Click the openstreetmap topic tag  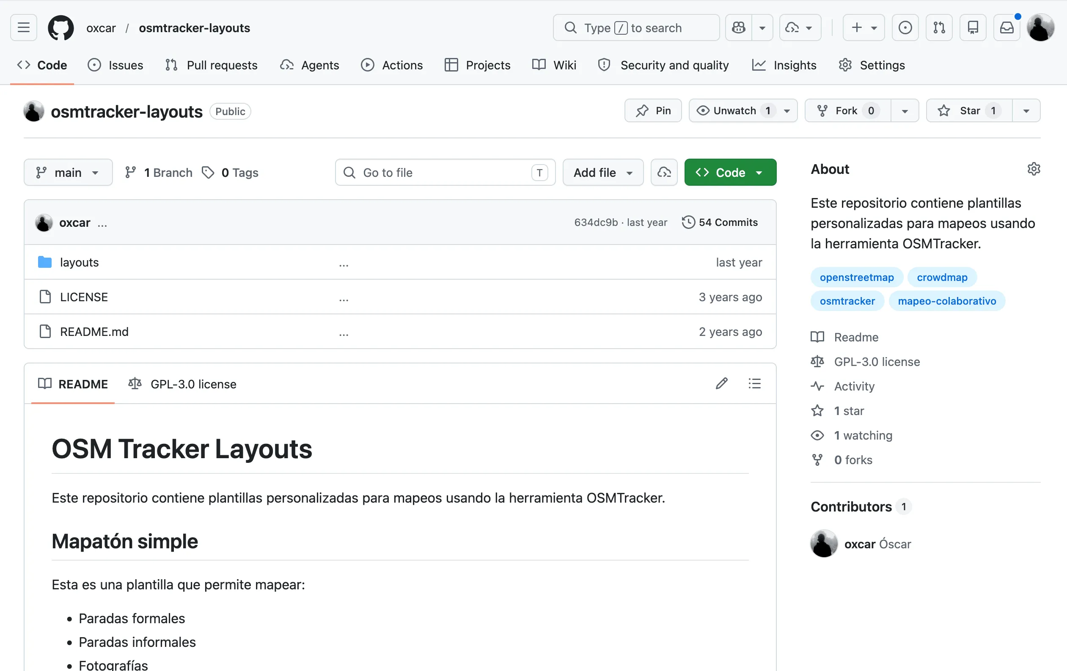(857, 277)
